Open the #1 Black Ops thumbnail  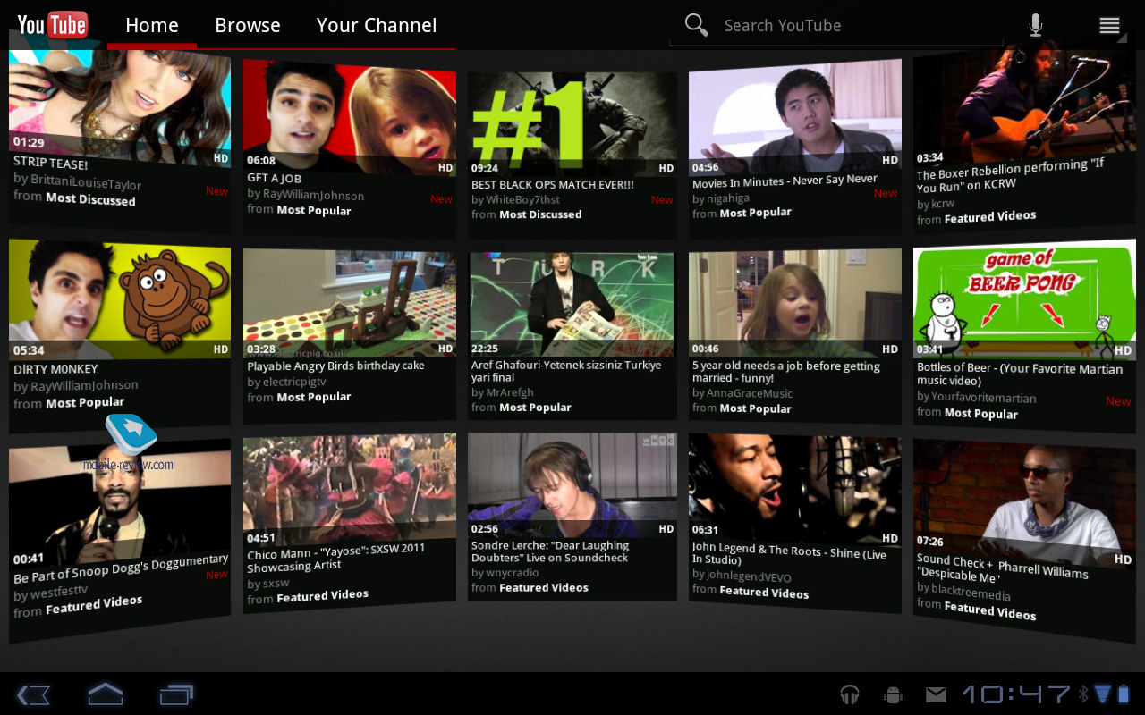coord(572,124)
